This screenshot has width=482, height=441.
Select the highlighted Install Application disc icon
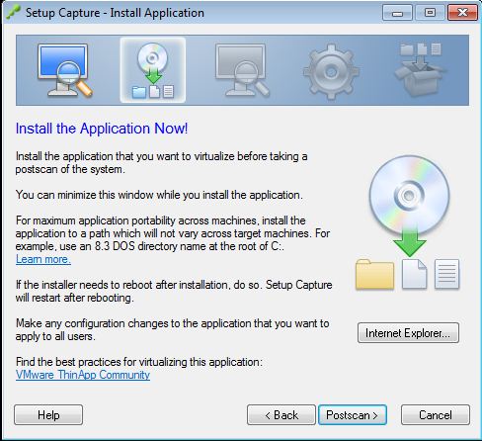pos(153,70)
